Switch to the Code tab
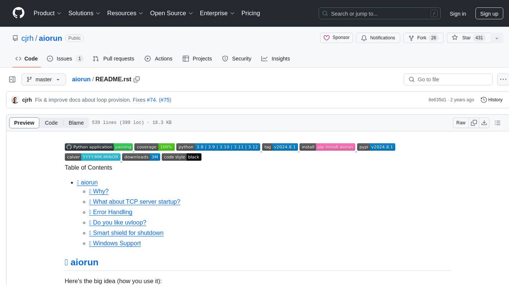 27,59
